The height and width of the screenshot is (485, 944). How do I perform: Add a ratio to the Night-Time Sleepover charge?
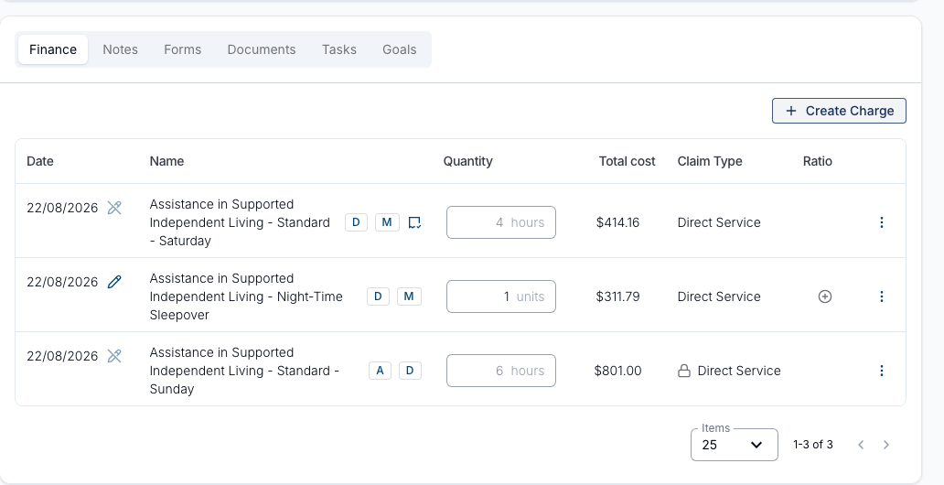point(825,296)
